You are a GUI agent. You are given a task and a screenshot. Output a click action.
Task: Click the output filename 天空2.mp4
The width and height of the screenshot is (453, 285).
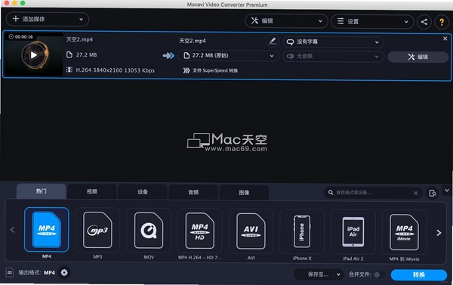tap(193, 41)
